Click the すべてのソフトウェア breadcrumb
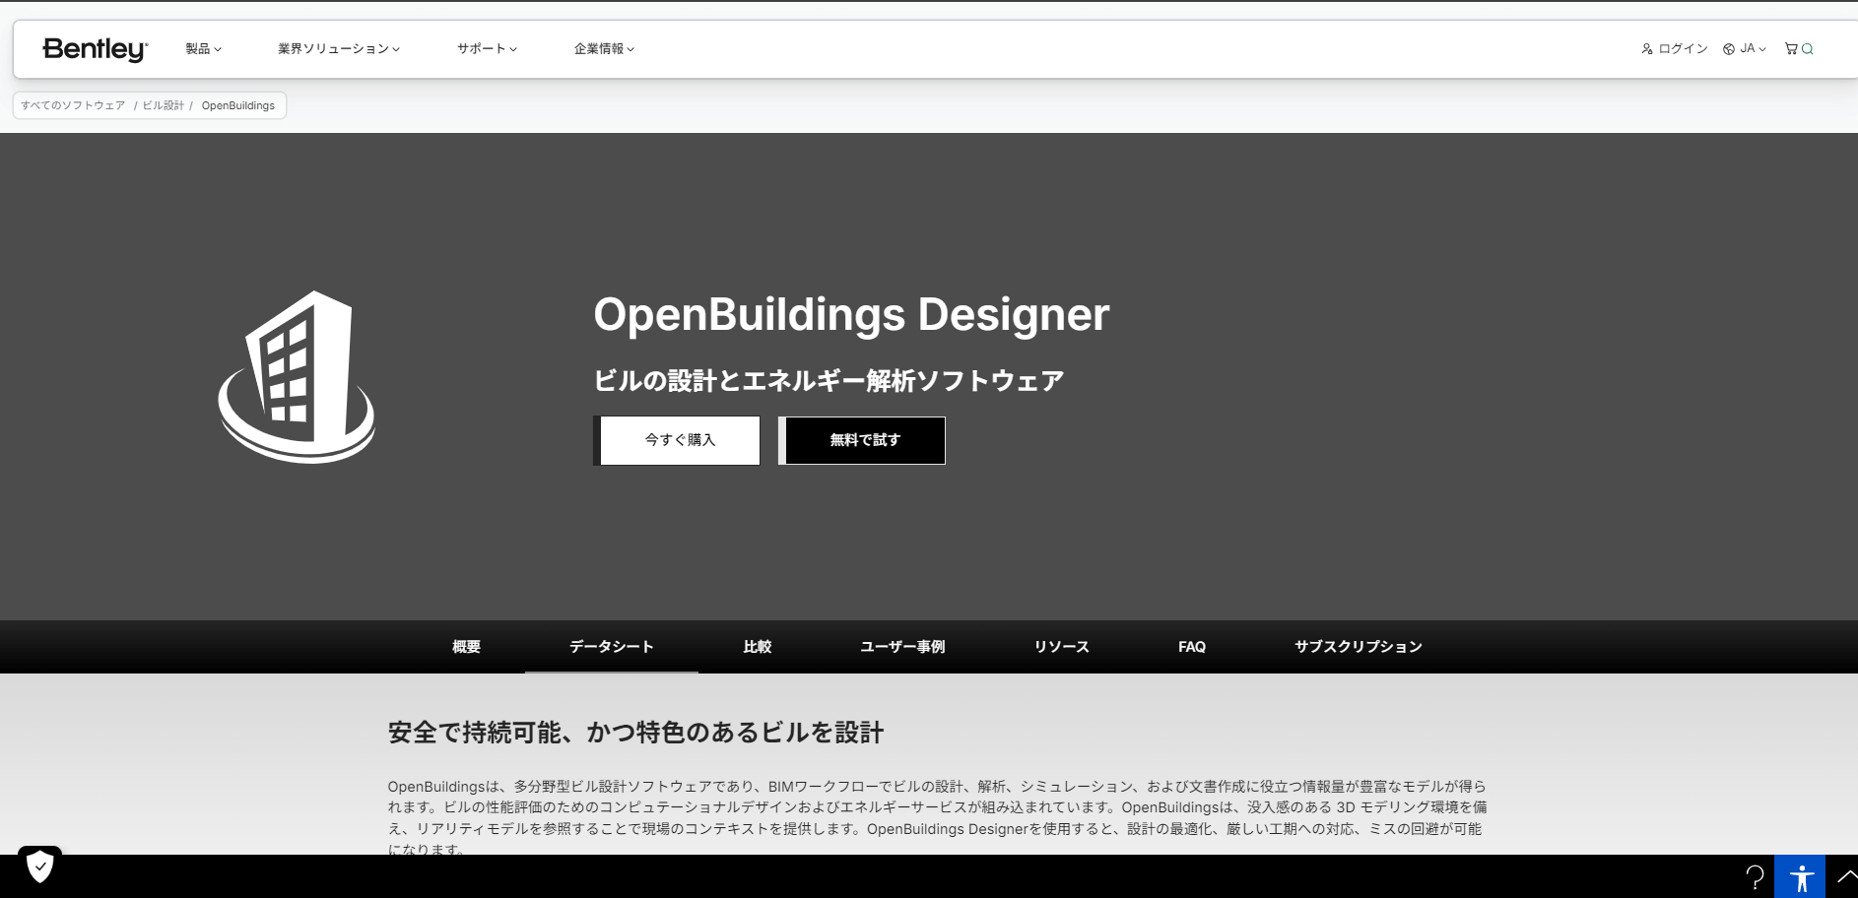1858x898 pixels. click(x=73, y=105)
